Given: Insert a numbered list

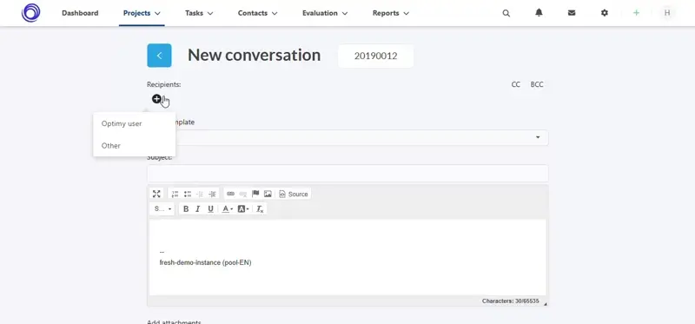Looking at the screenshot, I should (x=175, y=194).
